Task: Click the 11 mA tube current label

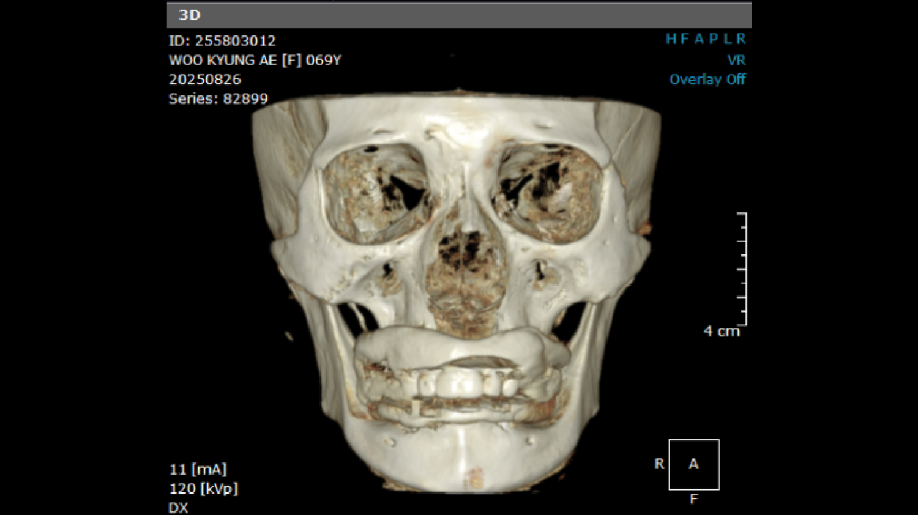Action: coord(198,469)
